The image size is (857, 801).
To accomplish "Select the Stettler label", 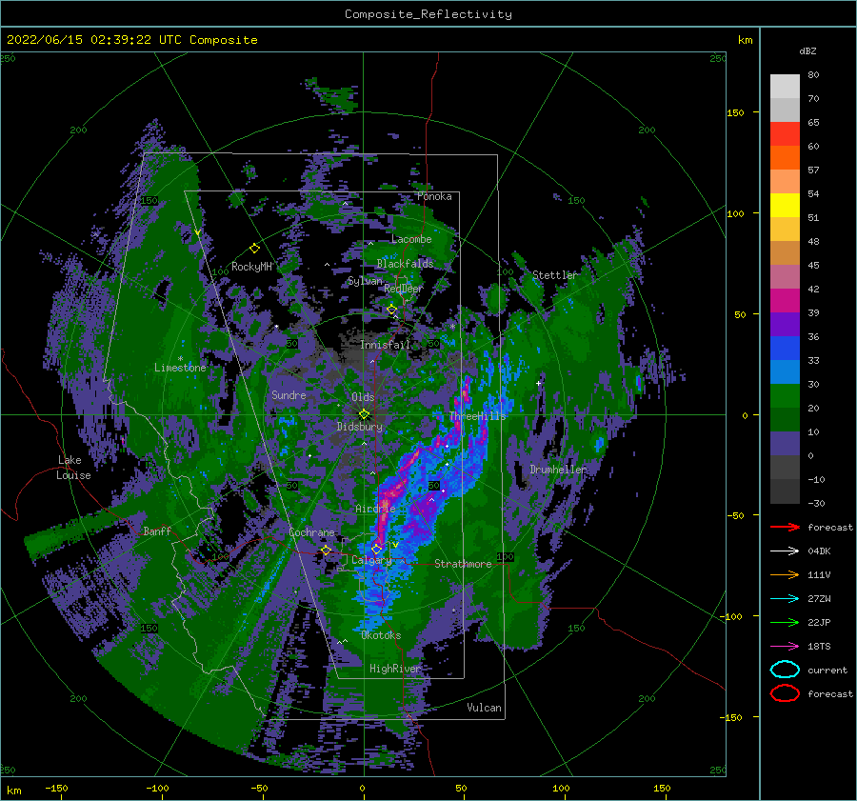I will point(555,275).
